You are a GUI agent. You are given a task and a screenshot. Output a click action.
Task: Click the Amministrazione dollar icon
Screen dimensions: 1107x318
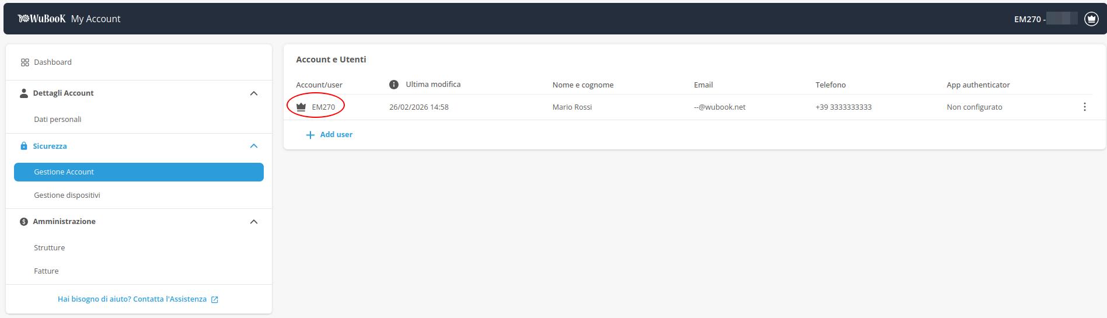click(x=24, y=222)
